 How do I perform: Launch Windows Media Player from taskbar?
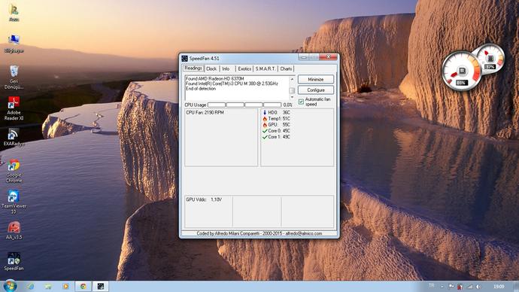tap(65, 286)
